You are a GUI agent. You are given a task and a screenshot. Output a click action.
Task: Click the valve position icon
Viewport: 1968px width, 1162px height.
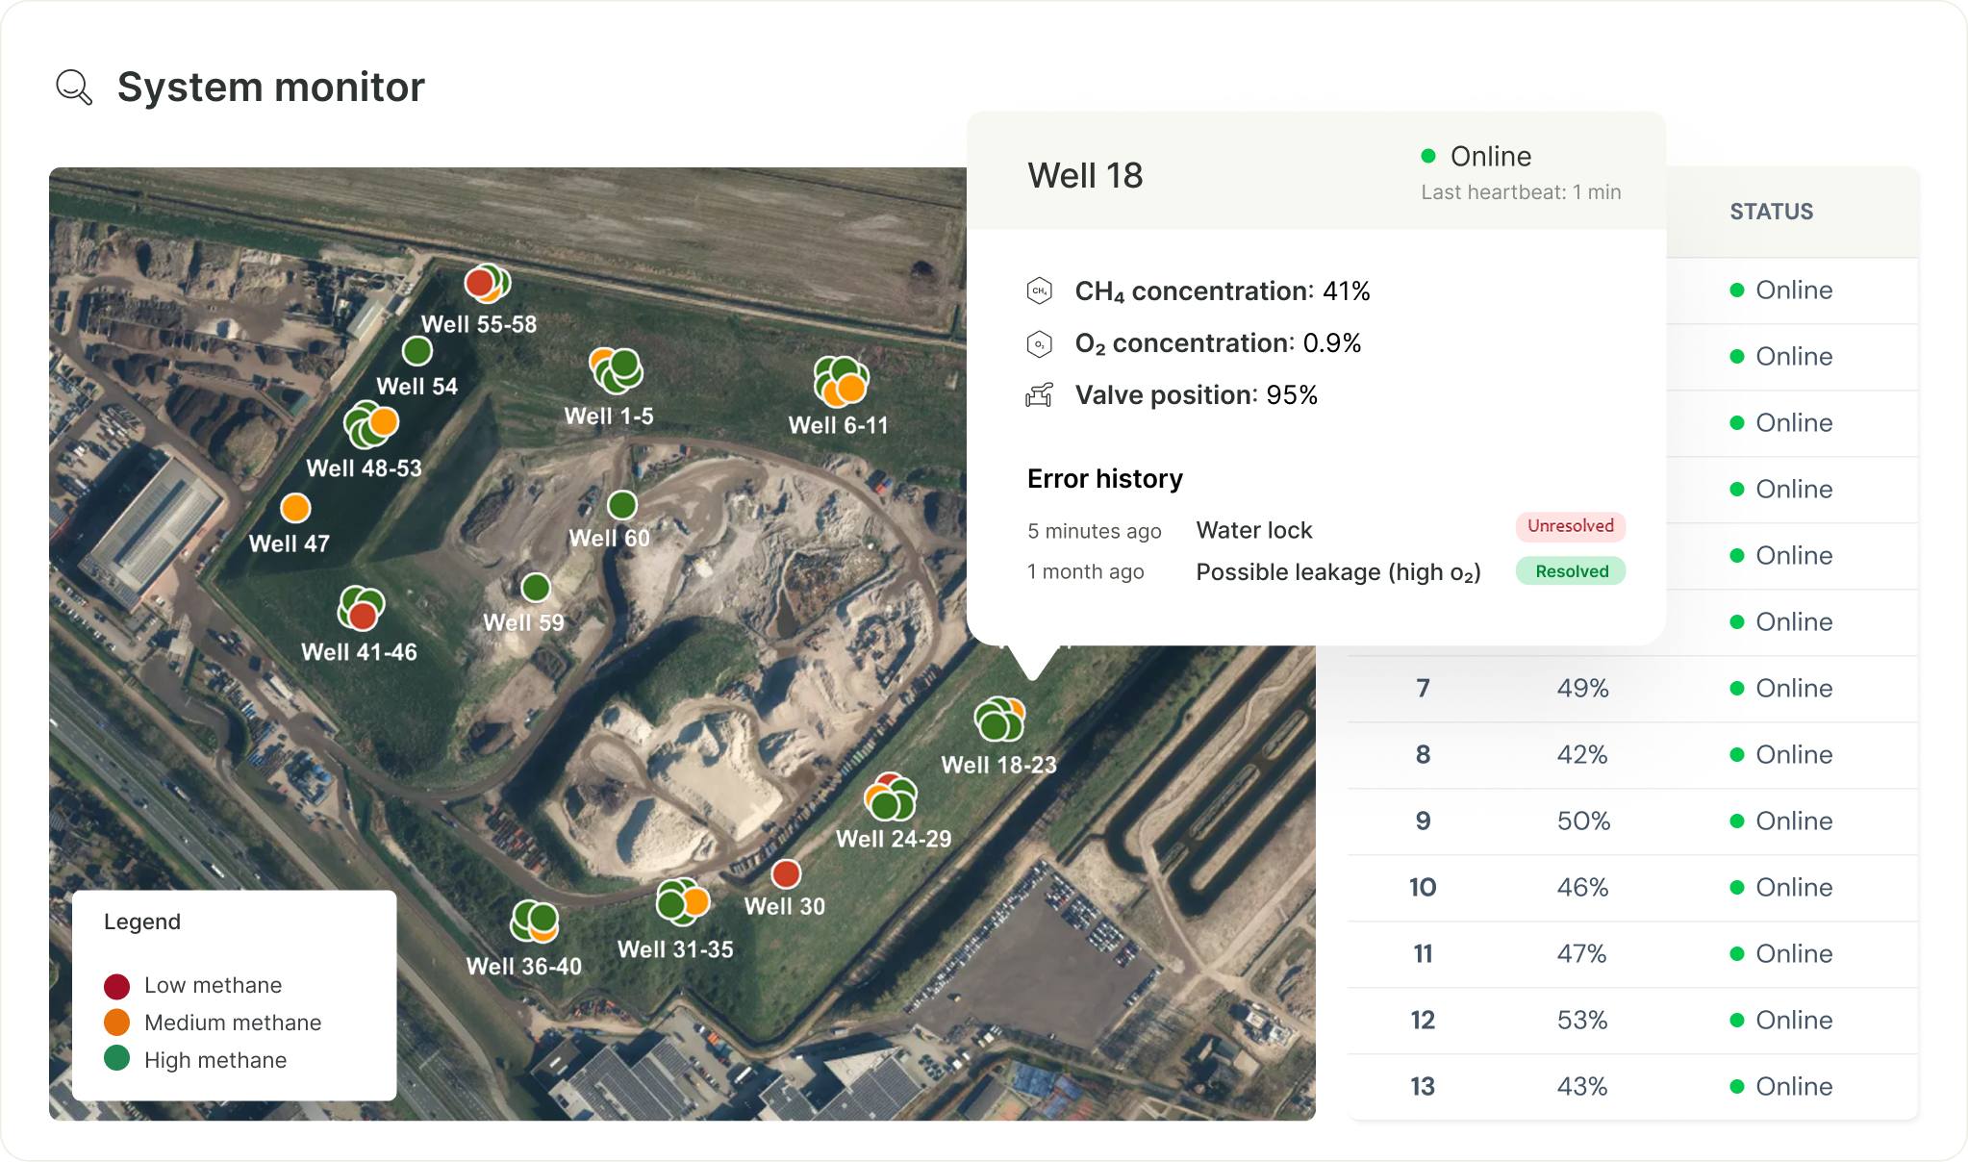(x=1040, y=395)
